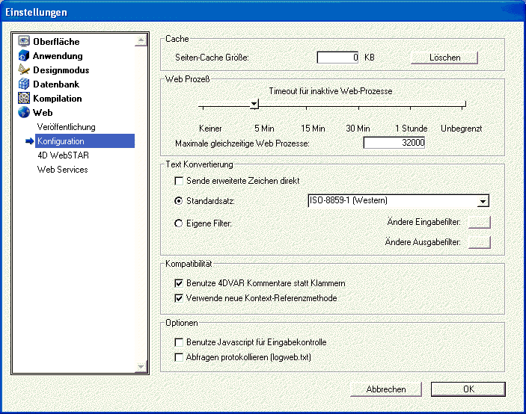The height and width of the screenshot is (414, 526).
Task: Click the Web globe icon
Action: click(x=24, y=113)
